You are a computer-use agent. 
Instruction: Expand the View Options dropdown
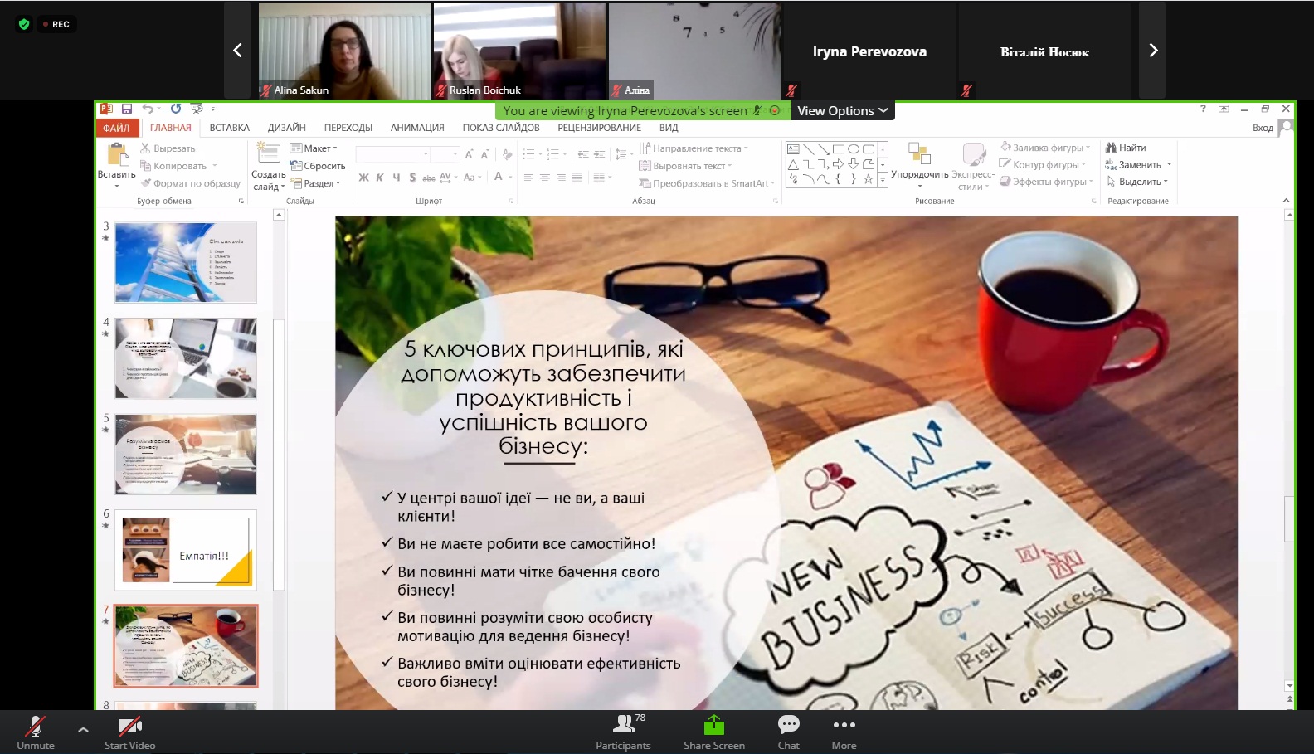[x=842, y=110]
